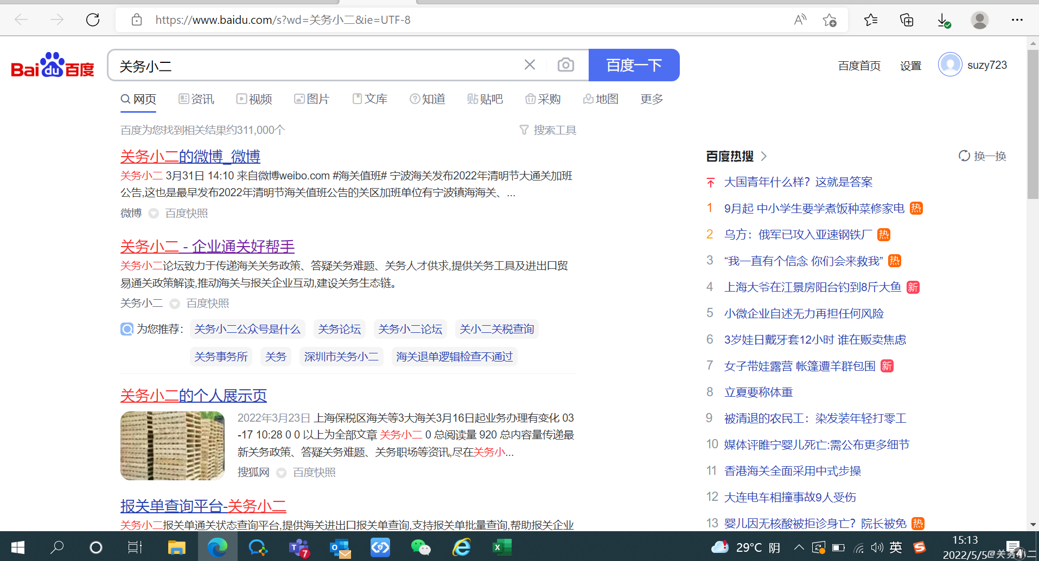Switch to 文库 tab
Viewport: 1039px width, 561px height.
(x=369, y=99)
